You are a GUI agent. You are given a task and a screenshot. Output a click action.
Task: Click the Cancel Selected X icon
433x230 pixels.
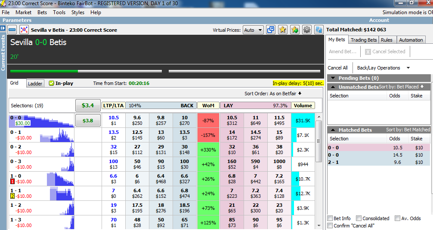(368, 52)
